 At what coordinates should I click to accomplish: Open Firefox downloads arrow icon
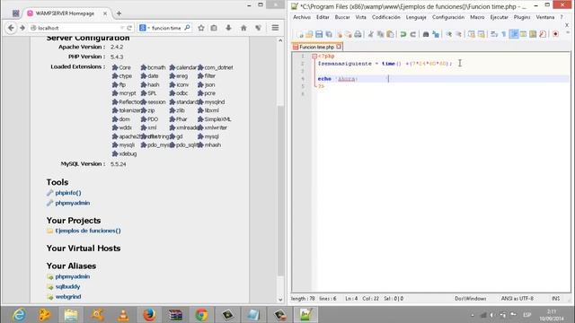pyautogui.click(x=228, y=28)
